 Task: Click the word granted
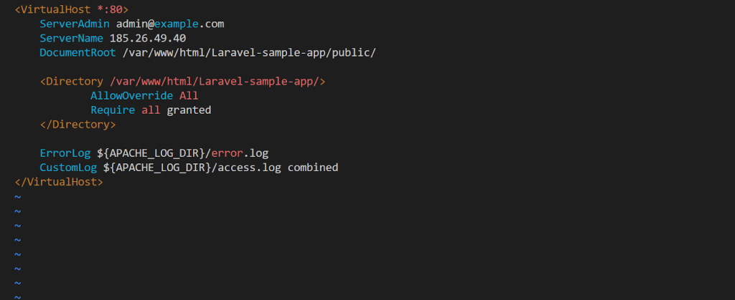click(x=189, y=110)
